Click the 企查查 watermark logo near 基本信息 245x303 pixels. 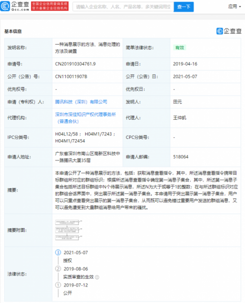pos(229,31)
